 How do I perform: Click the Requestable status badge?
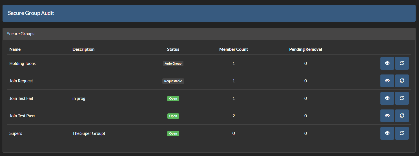point(173,81)
